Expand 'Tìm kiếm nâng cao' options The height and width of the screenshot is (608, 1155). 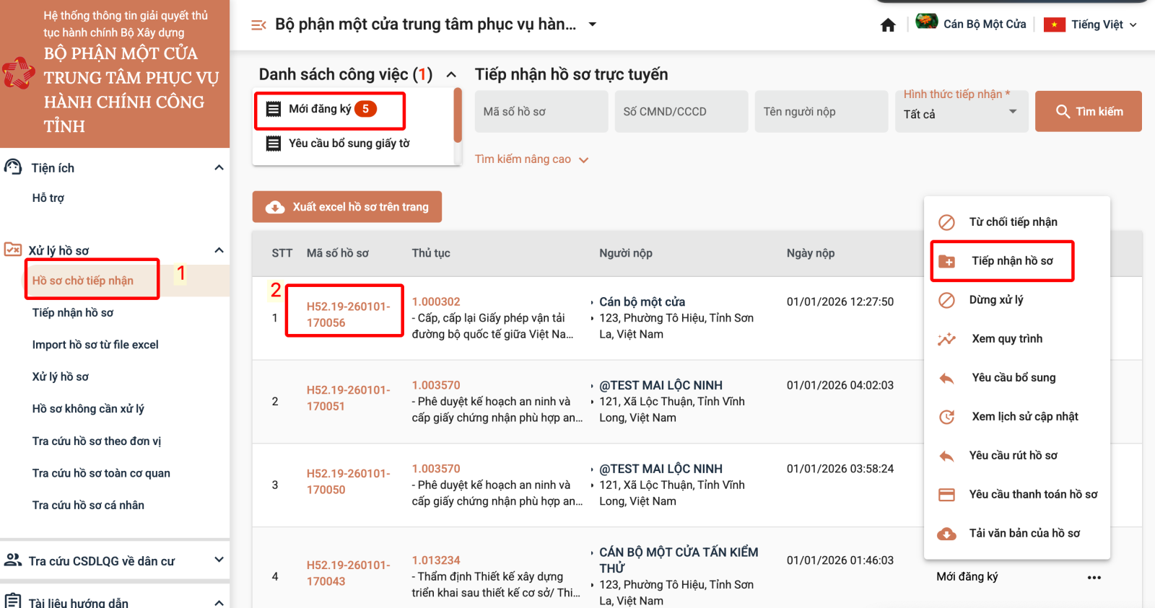(531, 159)
